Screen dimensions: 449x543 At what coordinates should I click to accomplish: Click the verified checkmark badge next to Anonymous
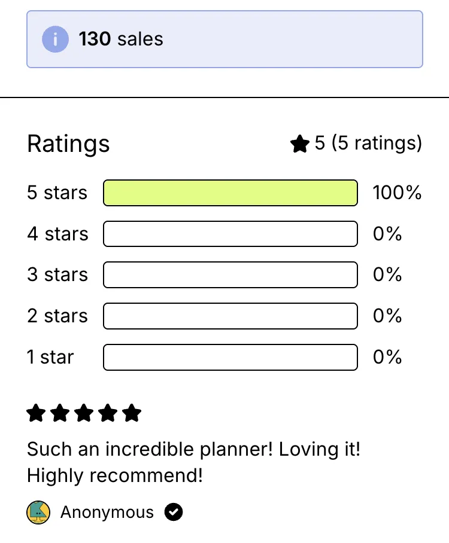174,512
